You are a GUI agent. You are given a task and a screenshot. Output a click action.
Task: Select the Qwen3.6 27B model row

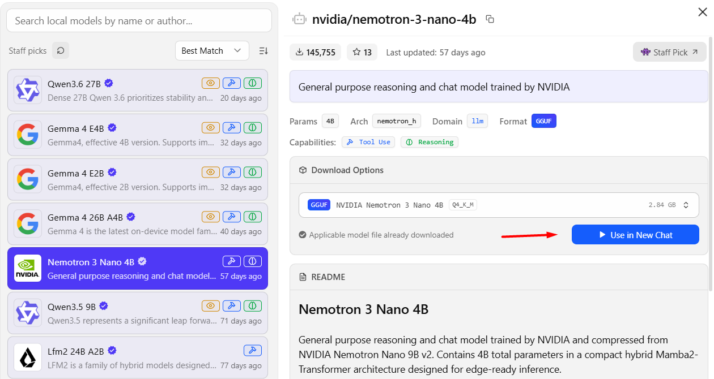point(138,91)
